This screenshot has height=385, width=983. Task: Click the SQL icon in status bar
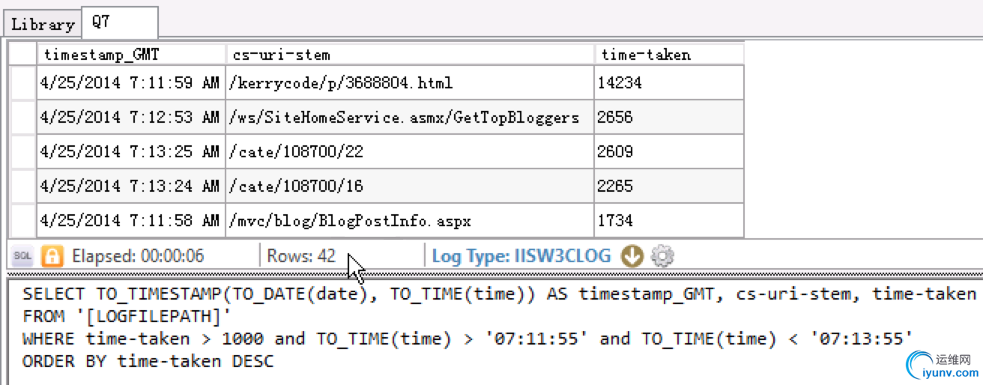pyautogui.click(x=23, y=256)
